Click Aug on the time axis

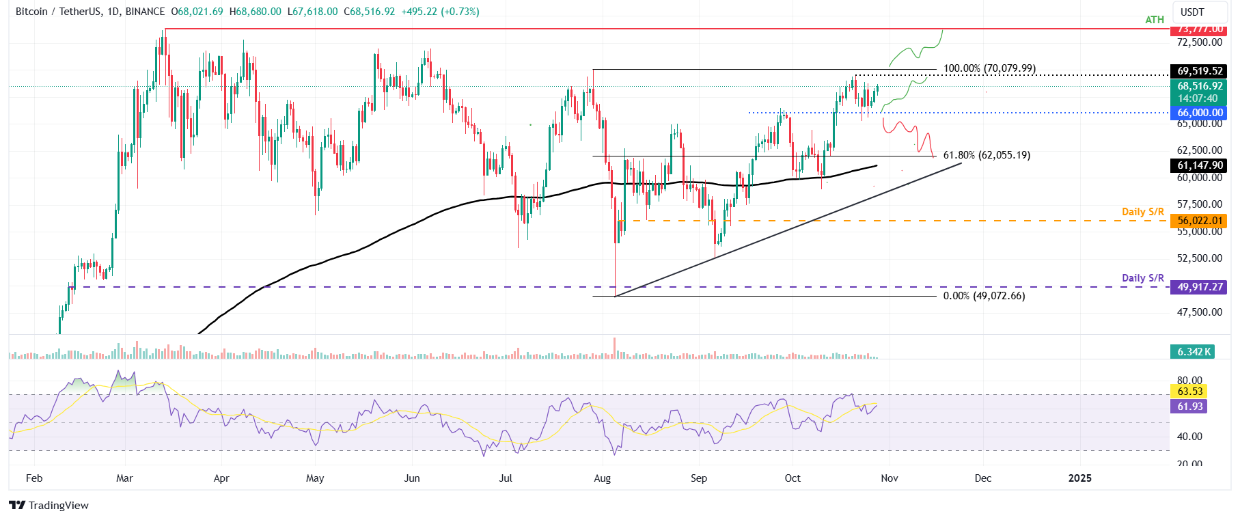coord(603,478)
